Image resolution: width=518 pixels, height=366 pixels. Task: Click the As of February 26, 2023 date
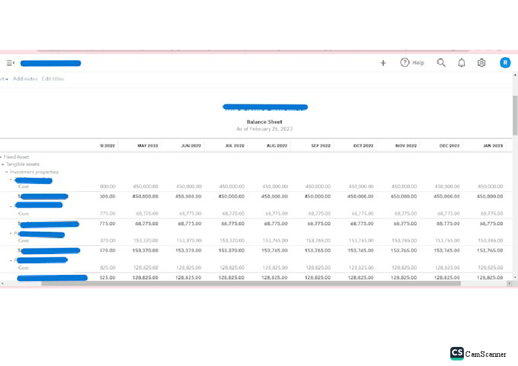(x=265, y=129)
